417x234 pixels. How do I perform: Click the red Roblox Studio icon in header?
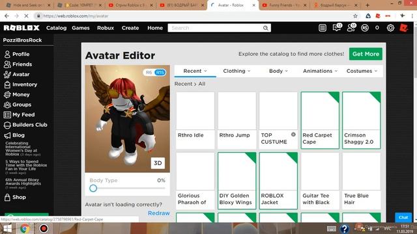[404, 28]
